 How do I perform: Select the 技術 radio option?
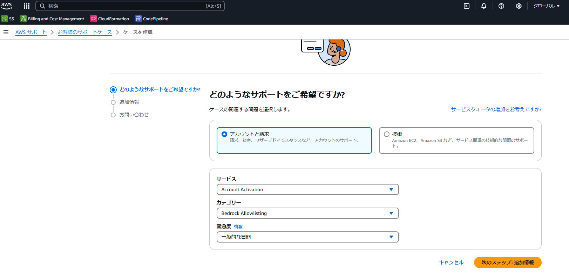click(456, 140)
